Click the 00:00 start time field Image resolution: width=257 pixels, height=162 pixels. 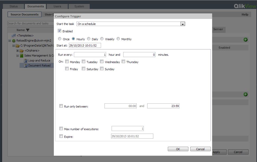click(121, 106)
